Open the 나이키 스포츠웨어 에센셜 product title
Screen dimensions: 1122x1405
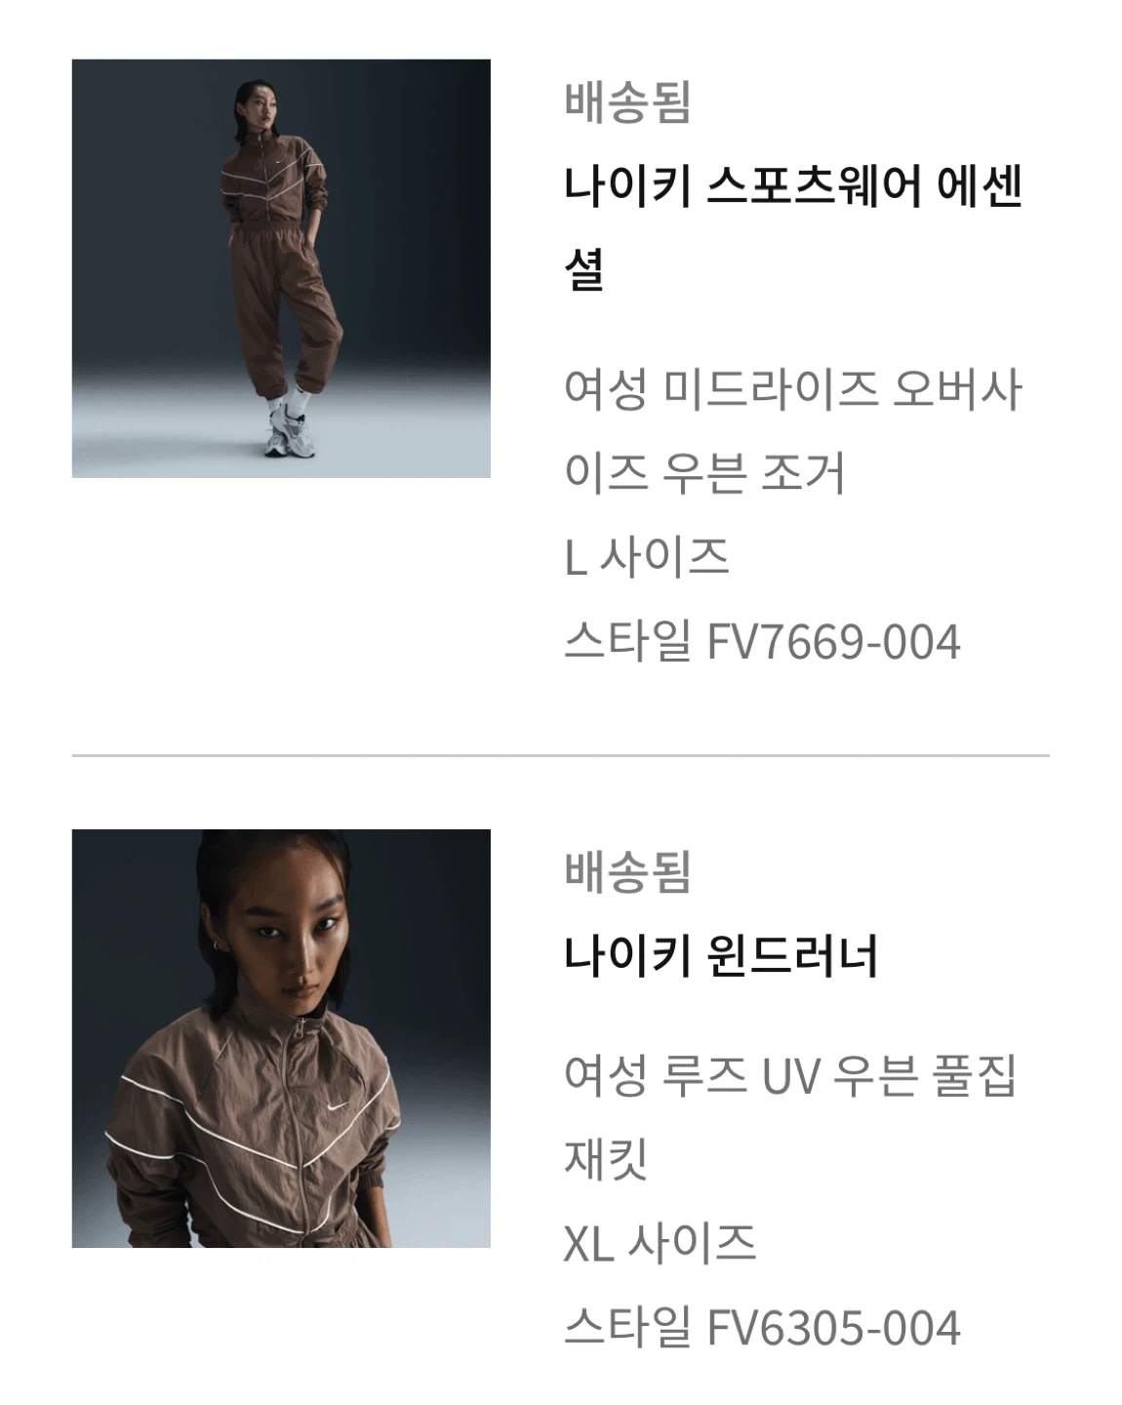tap(793, 227)
